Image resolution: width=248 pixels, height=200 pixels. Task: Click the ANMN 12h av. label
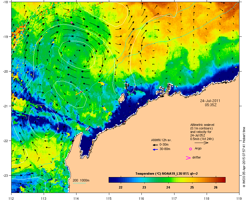point(161,140)
